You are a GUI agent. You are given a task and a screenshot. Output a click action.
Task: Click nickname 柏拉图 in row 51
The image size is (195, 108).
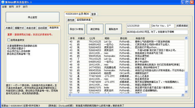point(108,73)
